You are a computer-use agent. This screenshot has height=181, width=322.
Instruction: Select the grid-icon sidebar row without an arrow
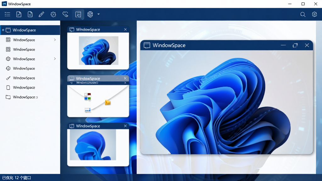tap(30, 49)
